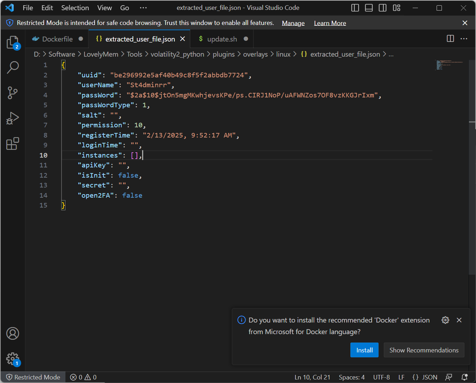Image resolution: width=476 pixels, height=383 pixels.
Task: Select overlays in the breadcrumb
Action: tap(255, 54)
